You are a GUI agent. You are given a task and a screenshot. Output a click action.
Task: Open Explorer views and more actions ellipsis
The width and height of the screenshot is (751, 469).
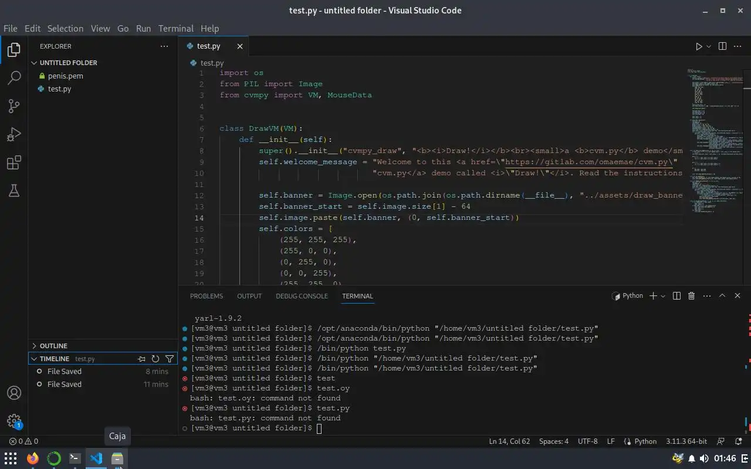(164, 46)
